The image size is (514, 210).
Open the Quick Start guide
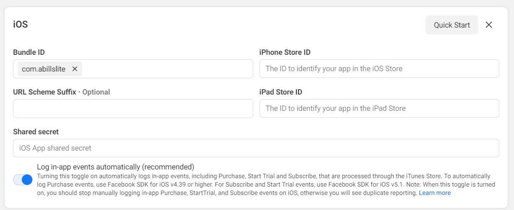tap(452, 25)
